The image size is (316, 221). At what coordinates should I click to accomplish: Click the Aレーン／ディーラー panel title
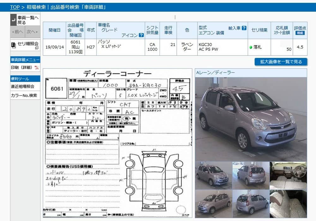[x=216, y=73]
